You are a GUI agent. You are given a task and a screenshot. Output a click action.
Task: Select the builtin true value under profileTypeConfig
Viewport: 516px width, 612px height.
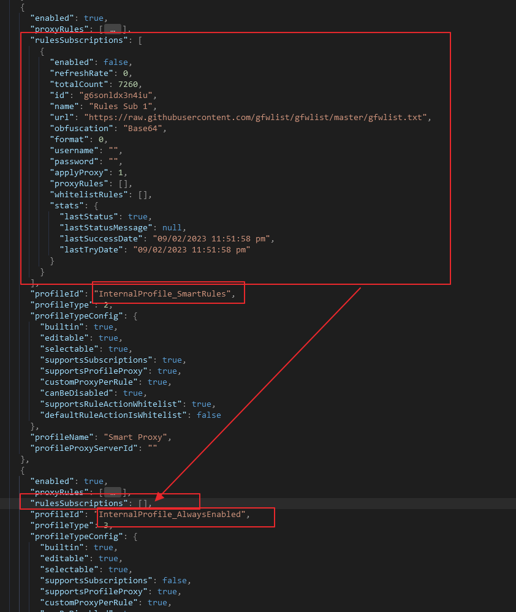point(104,327)
